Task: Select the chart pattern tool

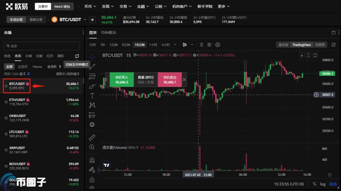Action: click(92, 105)
